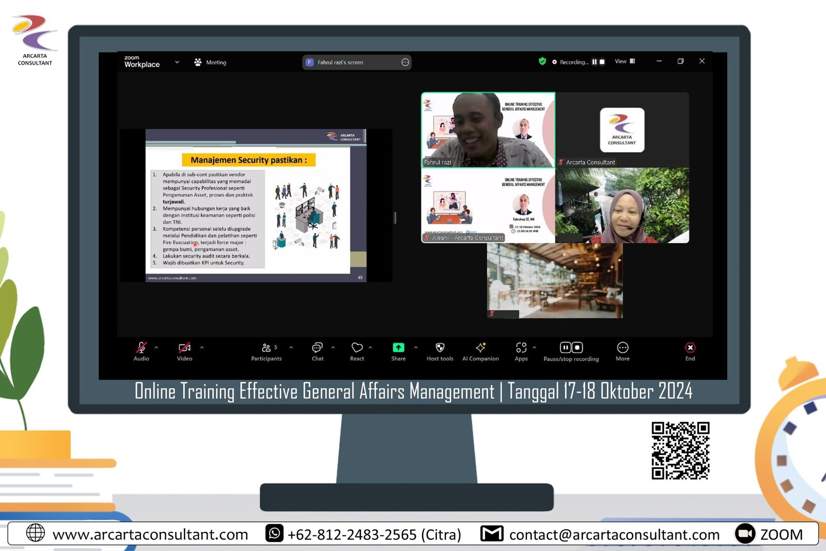
Task: Expand audio options arrow next to Audio
Action: click(156, 348)
